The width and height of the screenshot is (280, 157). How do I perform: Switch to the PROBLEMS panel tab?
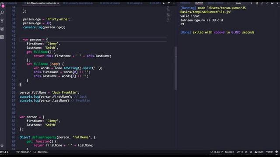tap(185, 3)
